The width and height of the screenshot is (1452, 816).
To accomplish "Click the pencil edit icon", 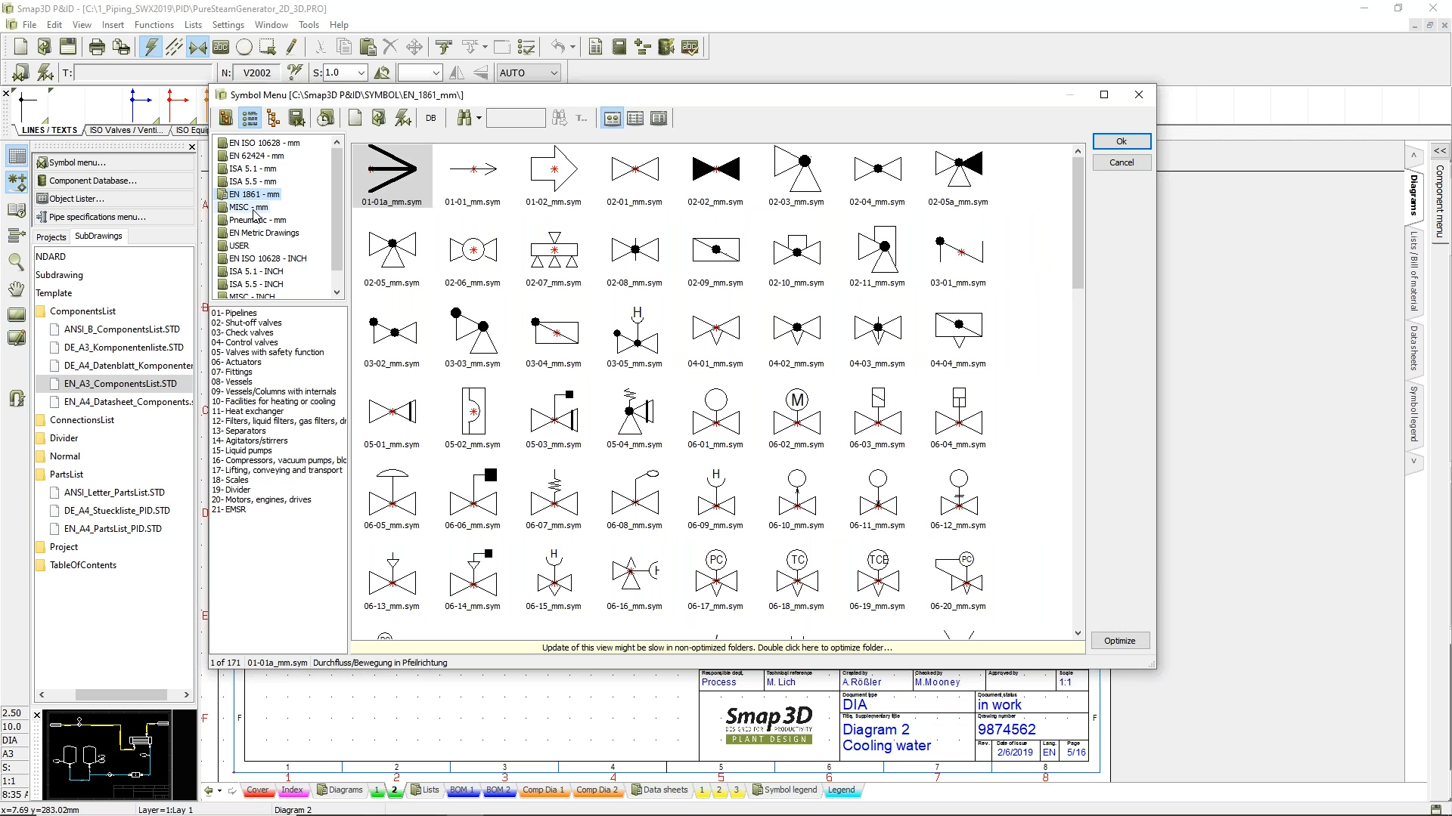I will [x=291, y=47].
